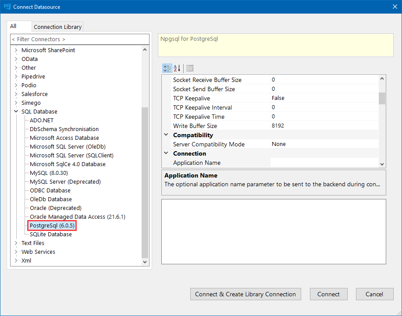Screen dimensions: 402x316
Task: Select Microsoft SQL Server (SQLClient) connector
Action: click(x=71, y=155)
